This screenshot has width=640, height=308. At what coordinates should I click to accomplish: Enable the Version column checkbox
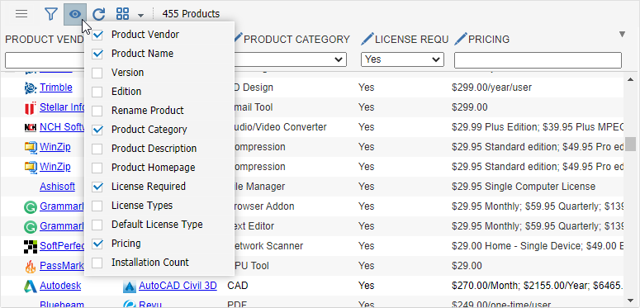click(97, 73)
